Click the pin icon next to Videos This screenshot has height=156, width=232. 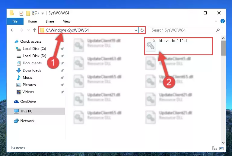[x=62, y=92]
